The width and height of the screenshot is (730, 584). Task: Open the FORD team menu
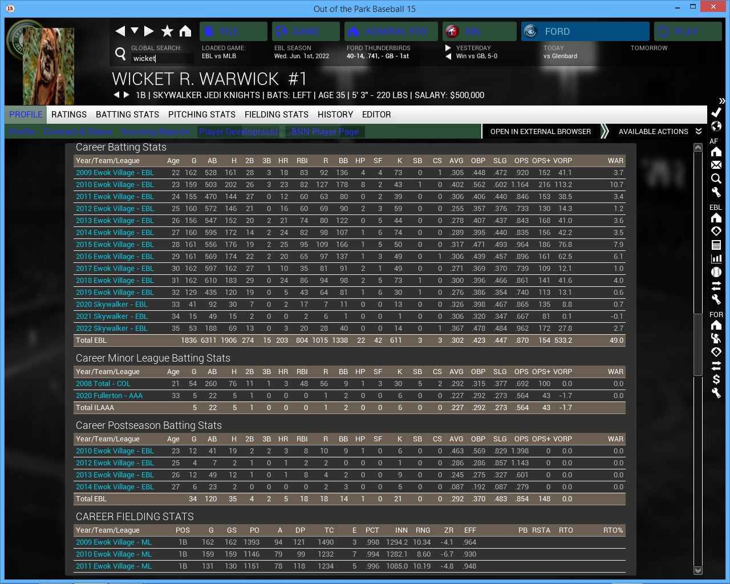click(585, 31)
